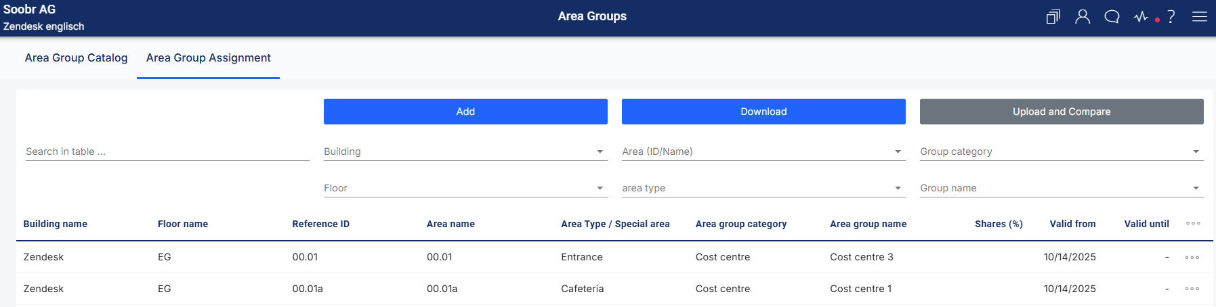1216x307 pixels.
Task: Open the user profile icon
Action: click(x=1083, y=17)
